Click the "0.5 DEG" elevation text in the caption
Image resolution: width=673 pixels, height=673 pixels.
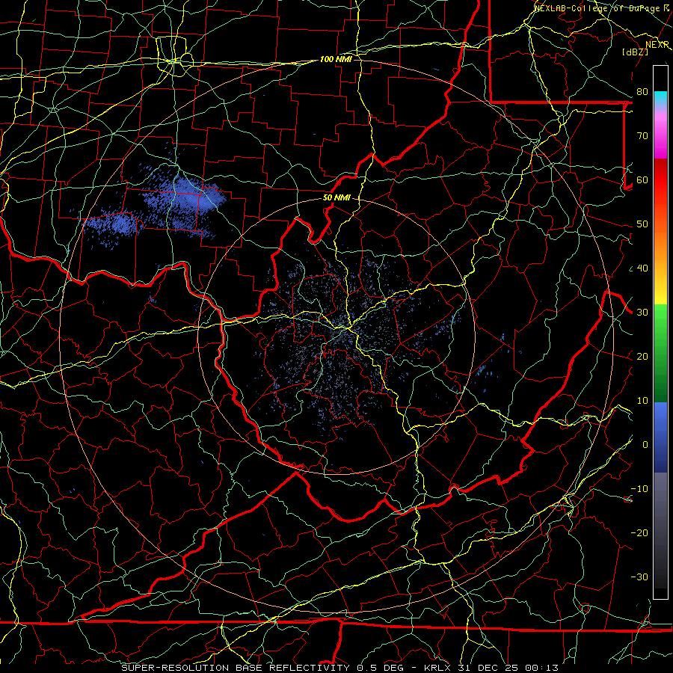[381, 668]
